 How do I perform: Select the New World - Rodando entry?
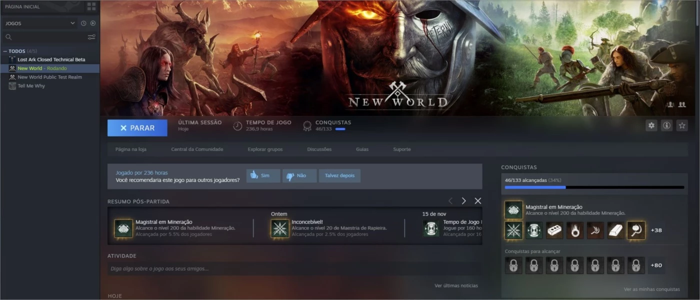tap(50, 68)
